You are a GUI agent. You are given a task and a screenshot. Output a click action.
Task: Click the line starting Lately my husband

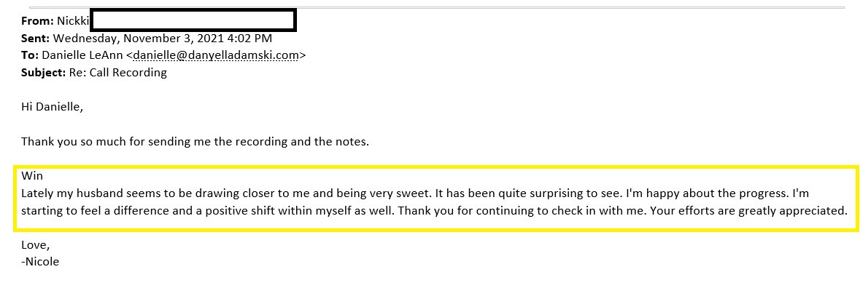(415, 193)
